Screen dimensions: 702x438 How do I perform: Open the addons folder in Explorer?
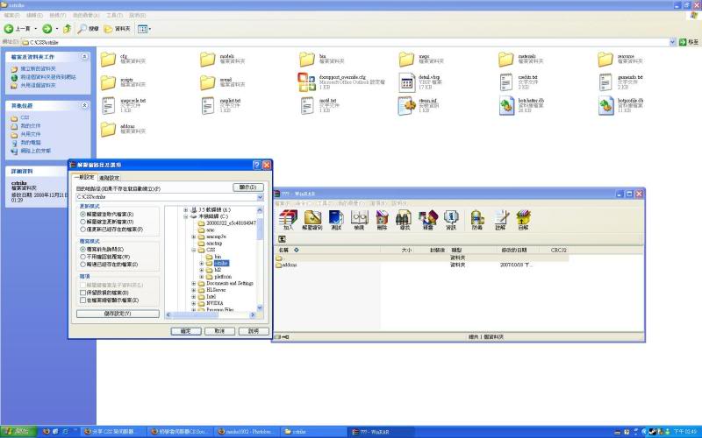tap(109, 130)
